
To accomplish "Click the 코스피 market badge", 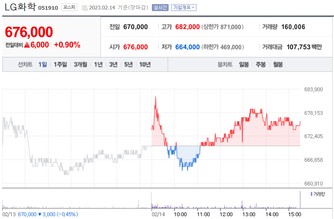I will pos(69,7).
